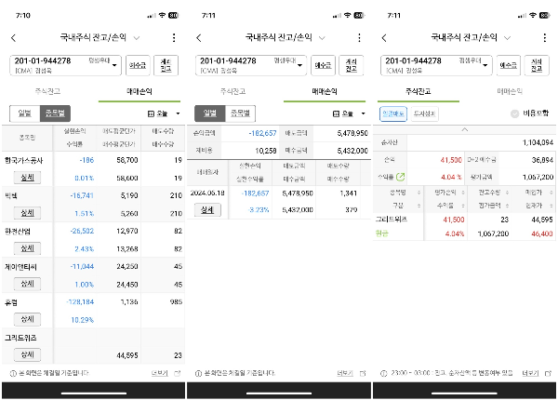Sort by 매입가 column header arrows
Image resolution: width=558 pixels, height=400 pixels.
coord(551,193)
